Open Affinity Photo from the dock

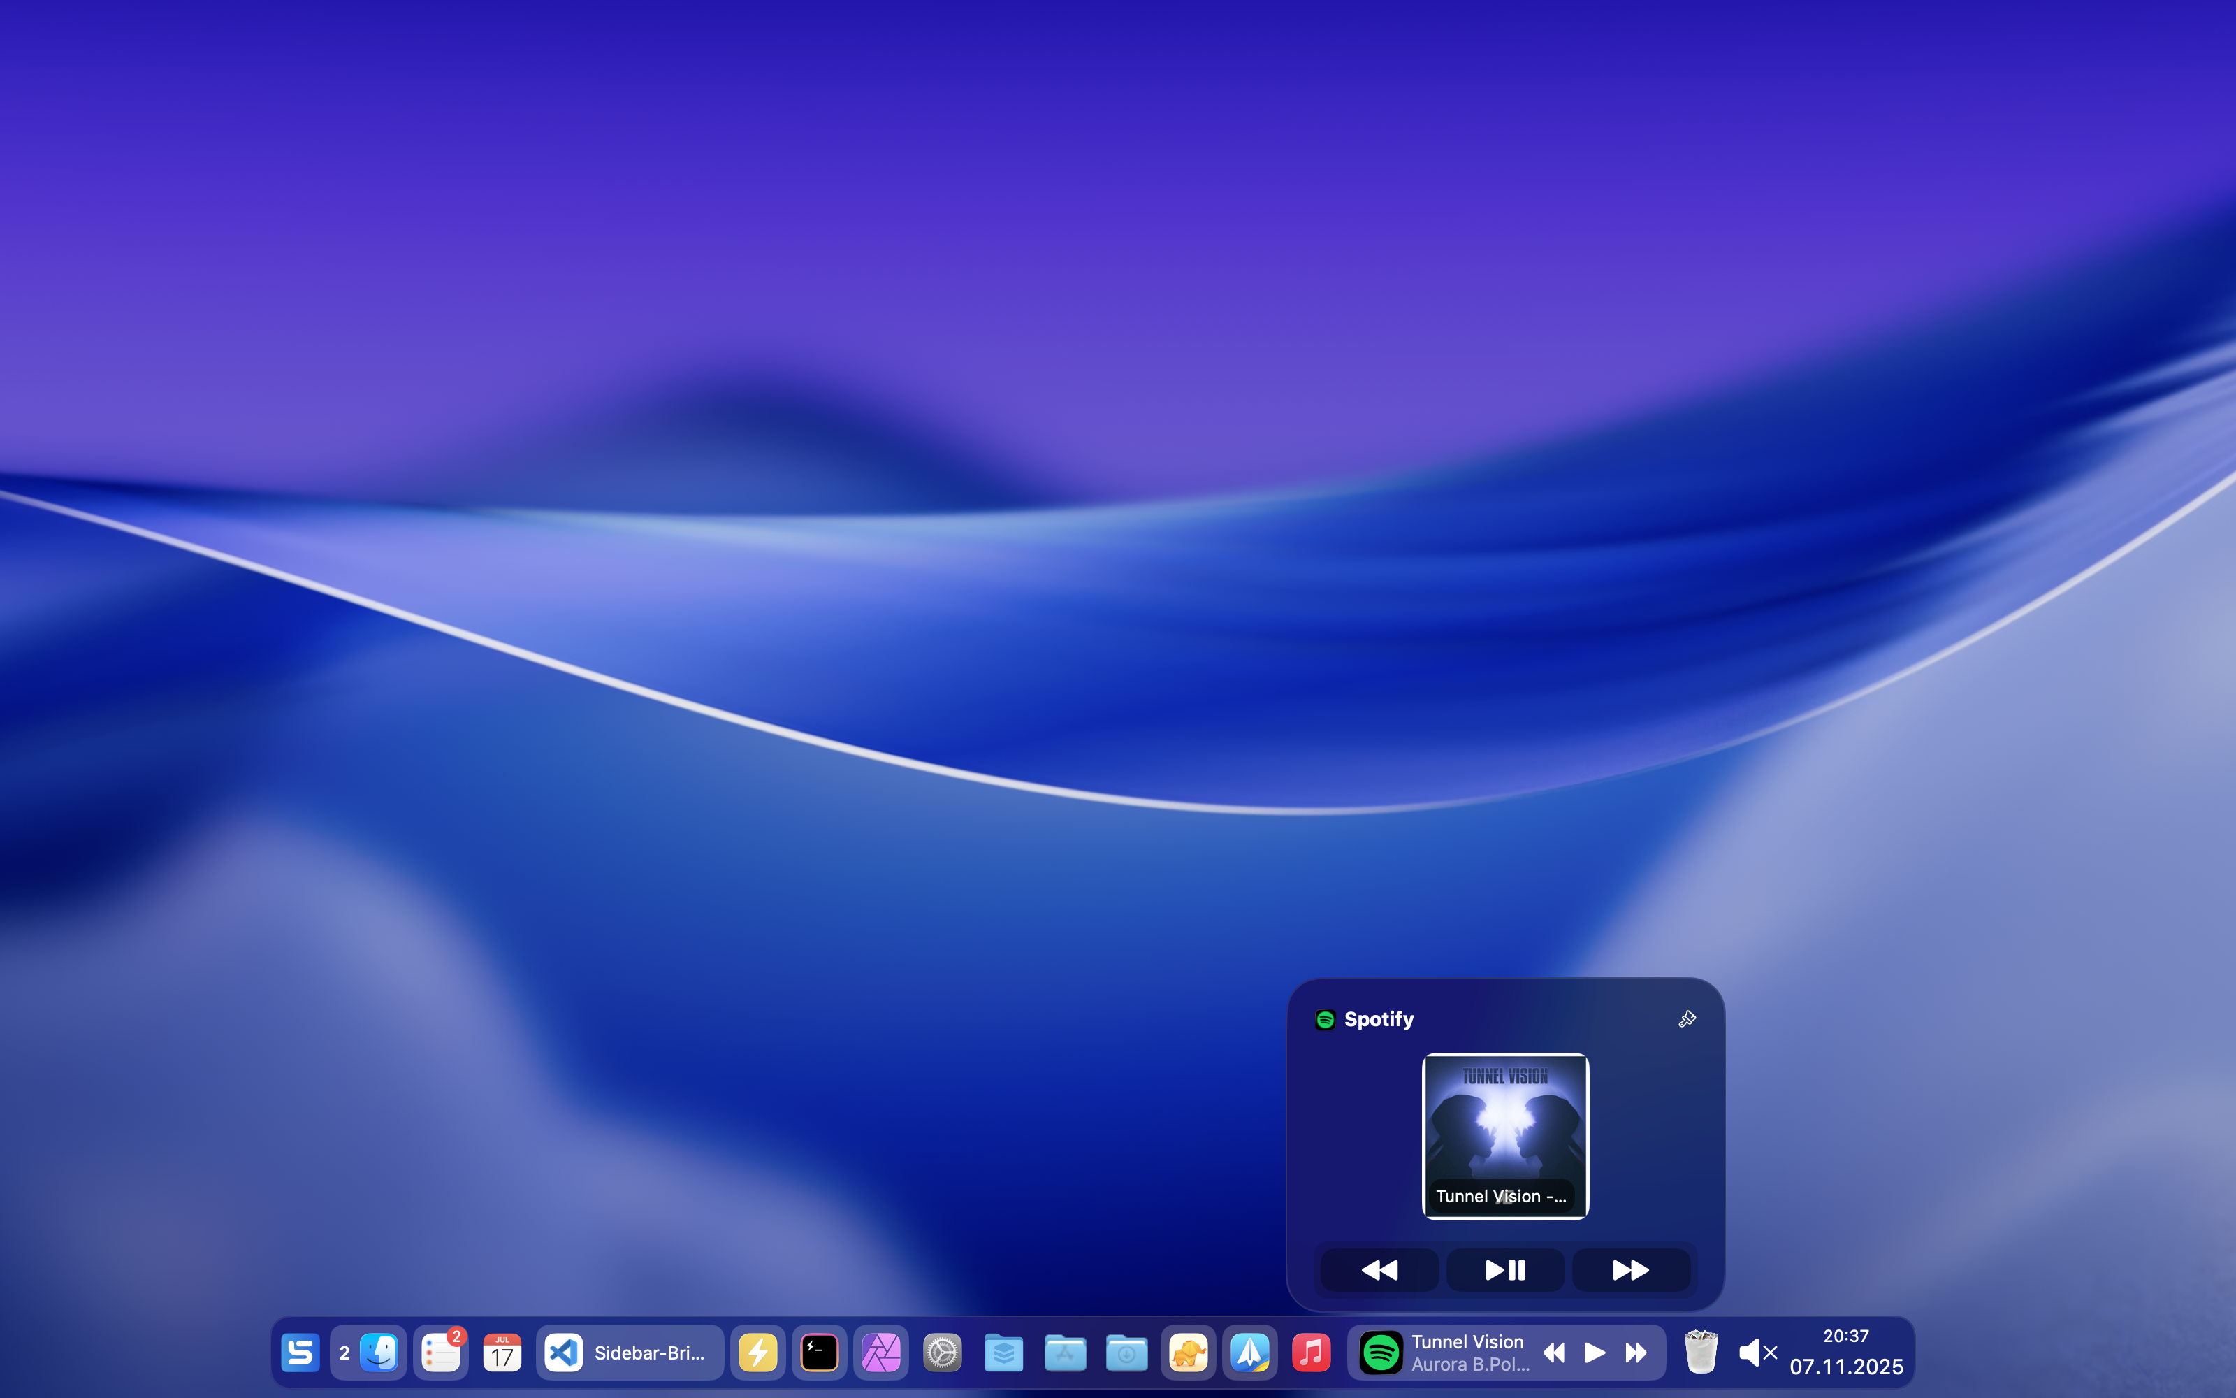click(880, 1354)
